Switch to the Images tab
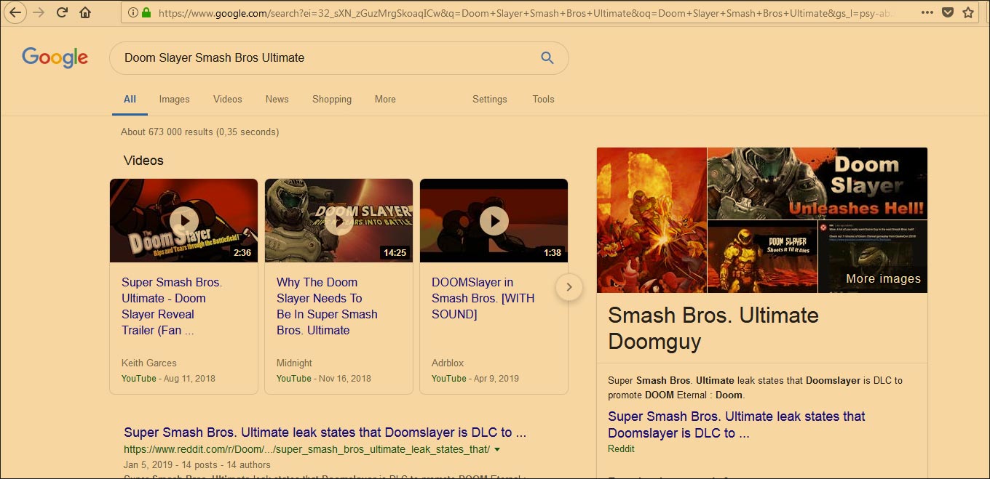Image resolution: width=990 pixels, height=479 pixels. (174, 99)
